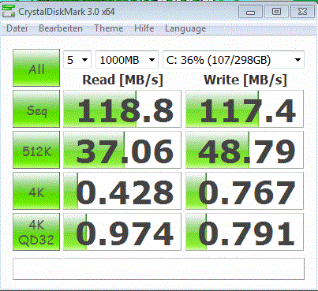Click the 512K read result 37.06
Image resolution: width=318 pixels, height=291 pixels.
point(122,150)
